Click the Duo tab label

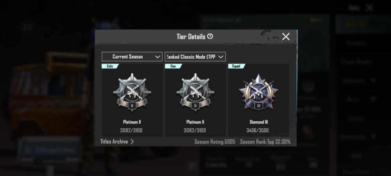pyautogui.click(x=173, y=66)
